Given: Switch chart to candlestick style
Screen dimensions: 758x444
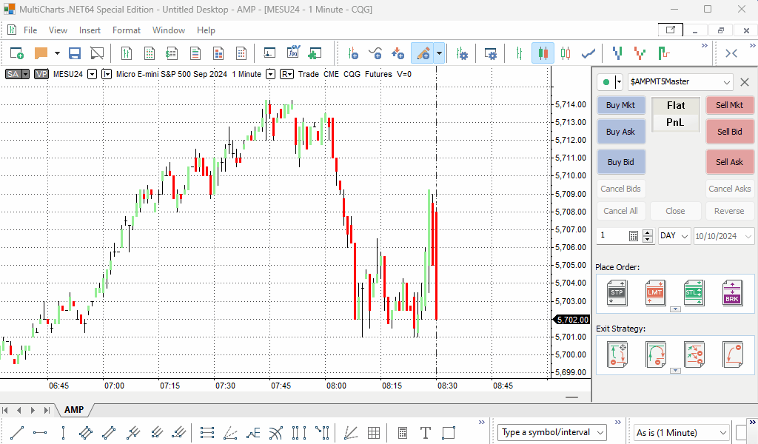Looking at the screenshot, I should [543, 53].
